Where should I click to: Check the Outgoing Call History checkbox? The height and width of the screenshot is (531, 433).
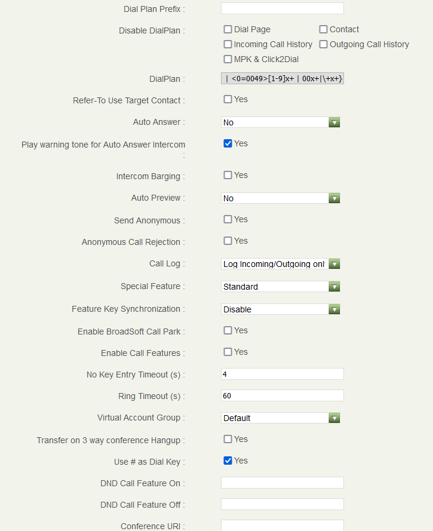323,44
